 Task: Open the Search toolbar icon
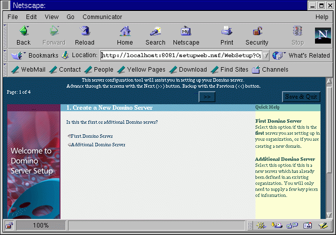pos(155,31)
